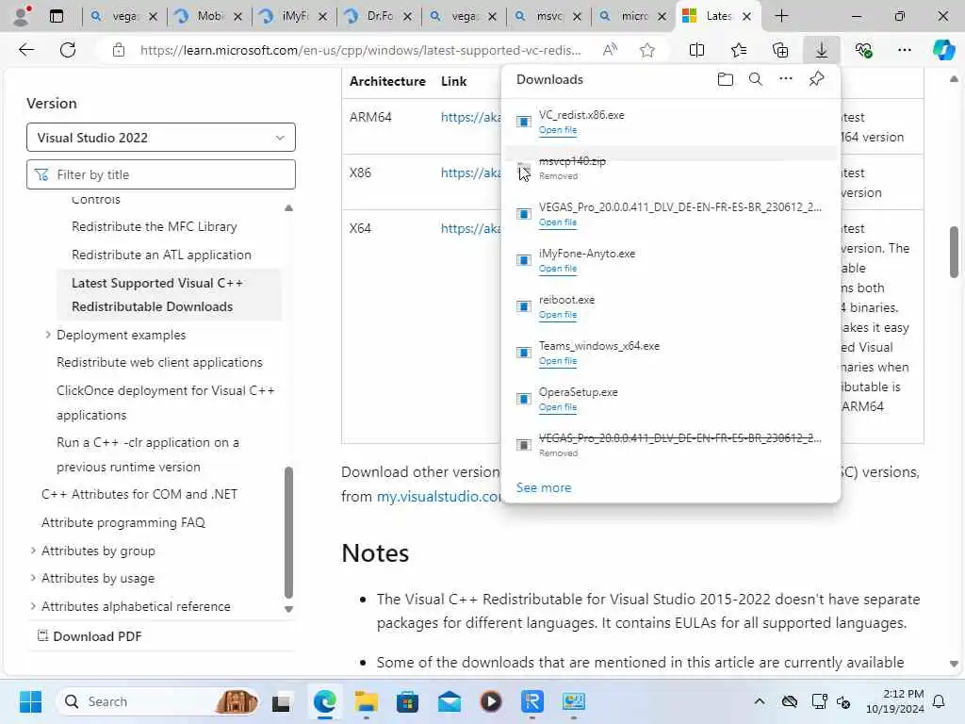
Task: Focus the taskbar Search box
Action: (157, 701)
